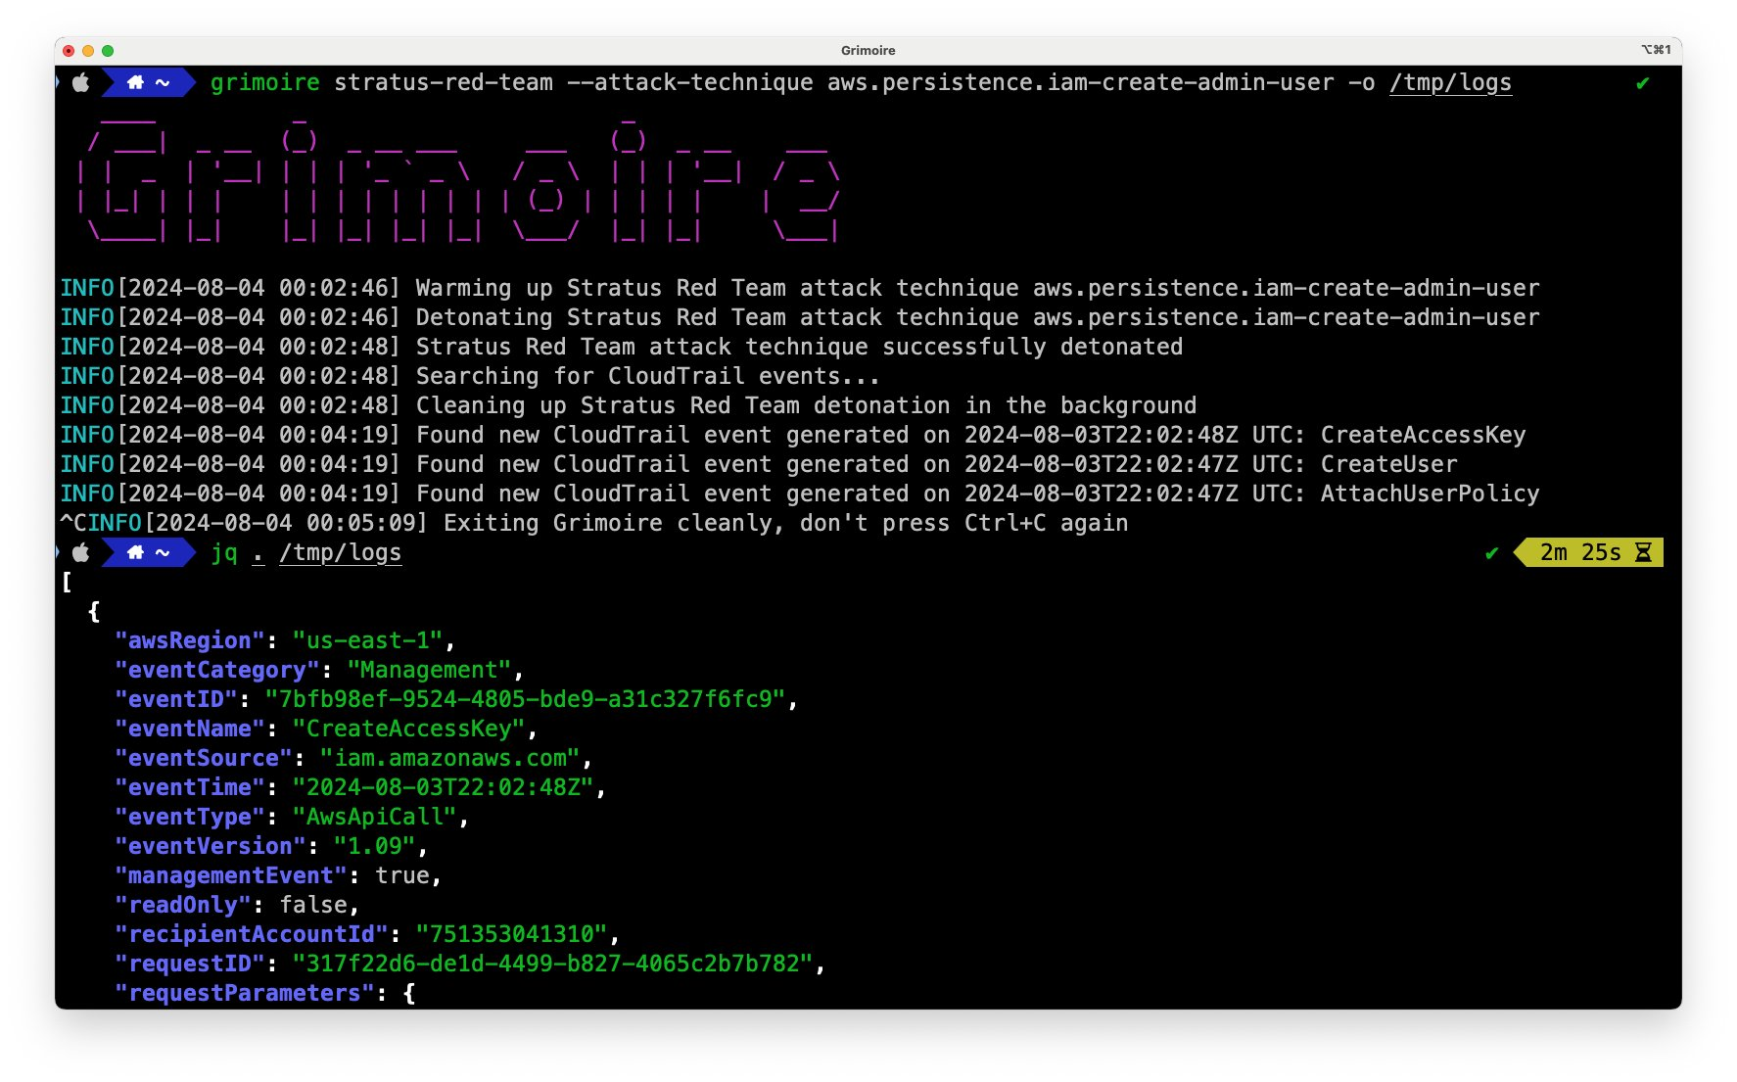Click 'Cleaning up Stratus Red Team detonation' line
Image resolution: width=1737 pixels, height=1082 pixels.
(x=629, y=405)
